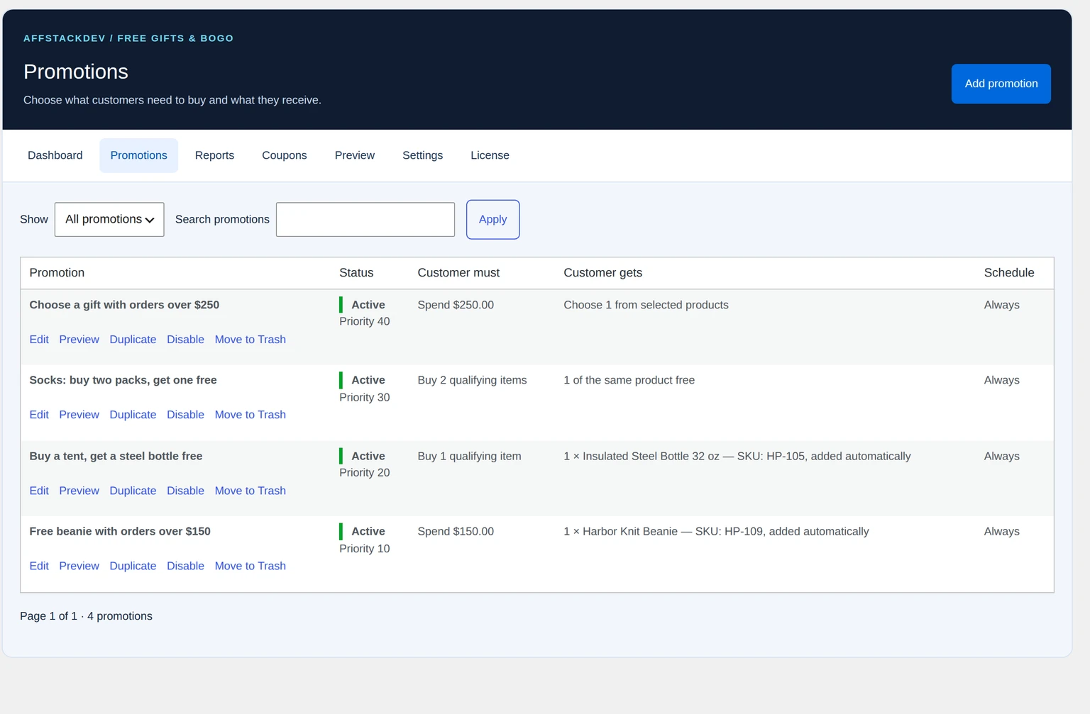Disable the $250 gift promotion
Viewport: 1090px width, 714px height.
(185, 340)
